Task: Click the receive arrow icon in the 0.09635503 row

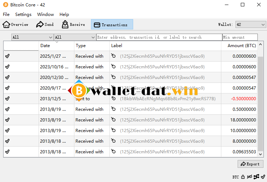Action: [x=113, y=151]
